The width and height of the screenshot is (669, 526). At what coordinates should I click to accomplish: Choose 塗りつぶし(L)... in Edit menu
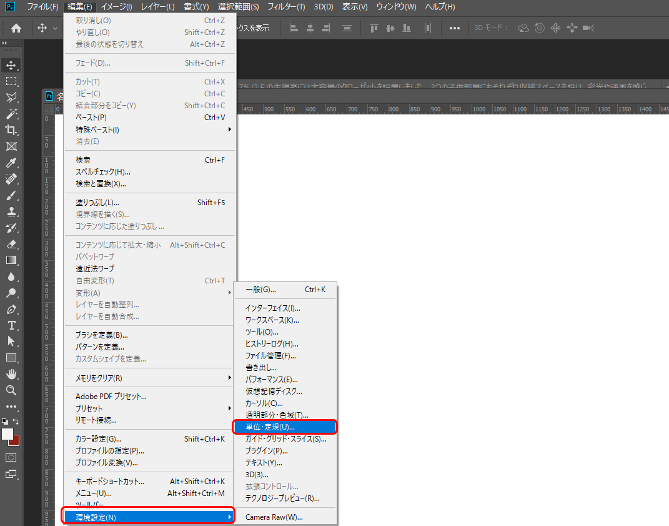click(x=149, y=203)
